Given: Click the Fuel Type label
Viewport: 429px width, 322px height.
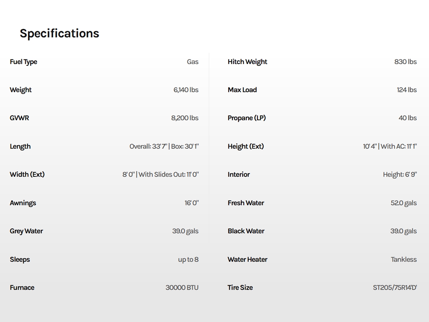Looking at the screenshot, I should (x=24, y=62).
